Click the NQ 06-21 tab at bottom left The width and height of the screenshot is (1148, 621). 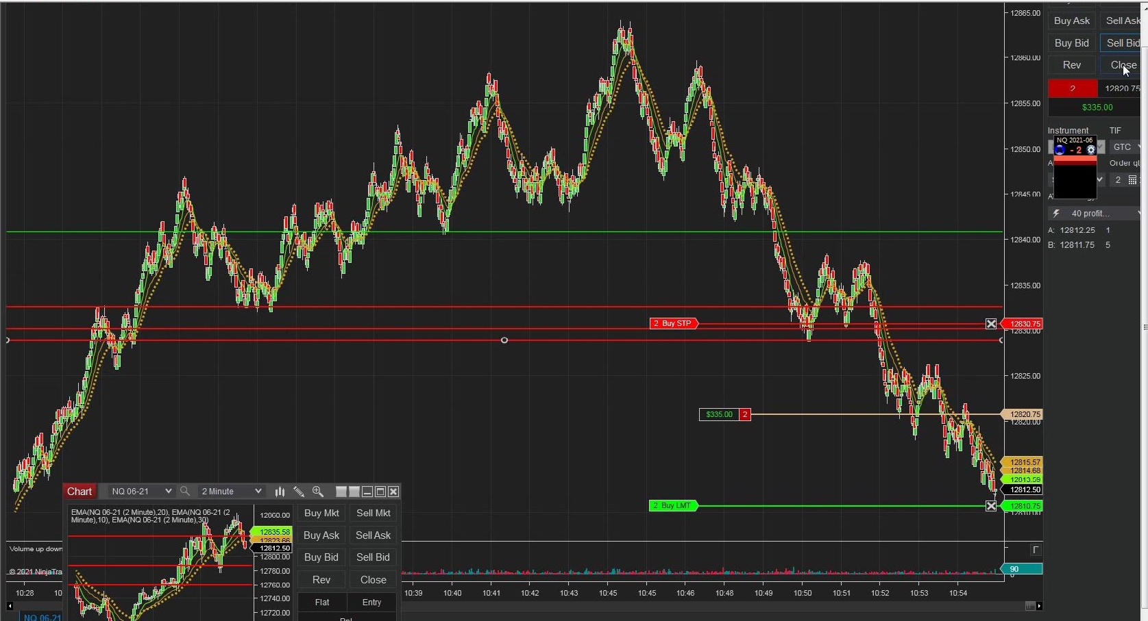42,617
